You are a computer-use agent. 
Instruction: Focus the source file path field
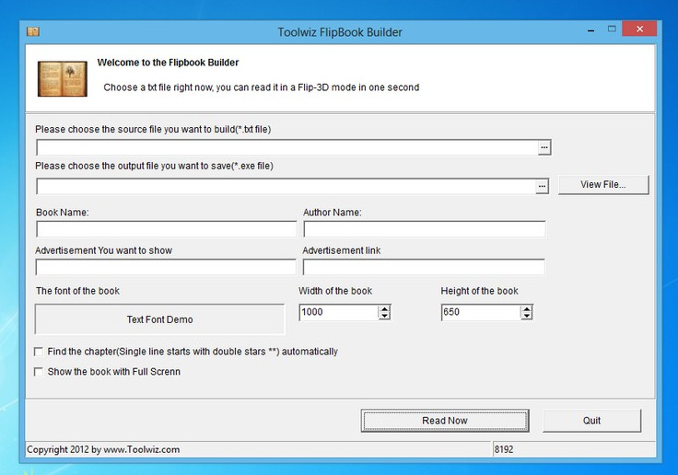pos(287,147)
